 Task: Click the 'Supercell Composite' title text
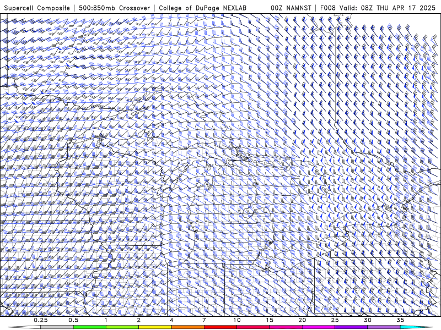pyautogui.click(x=37, y=8)
